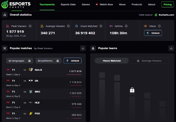176x122 pixels.
Task: Unlock the Views statistic
Action: pos(153,33)
